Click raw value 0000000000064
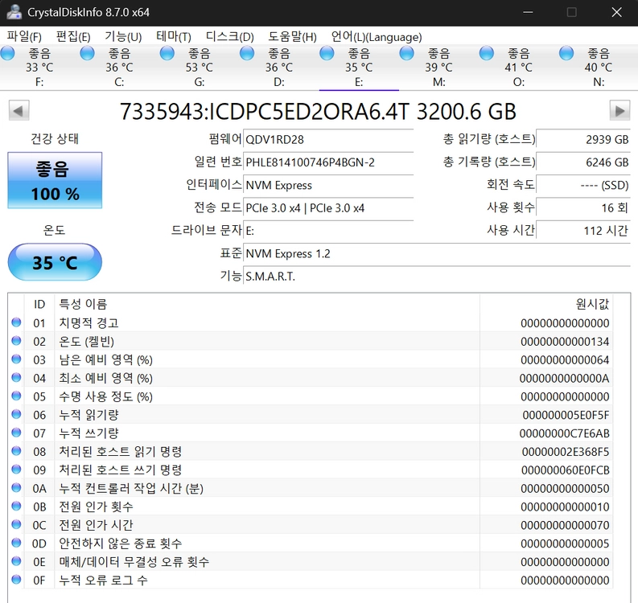Screen dimensions: 638x603 pos(565,360)
